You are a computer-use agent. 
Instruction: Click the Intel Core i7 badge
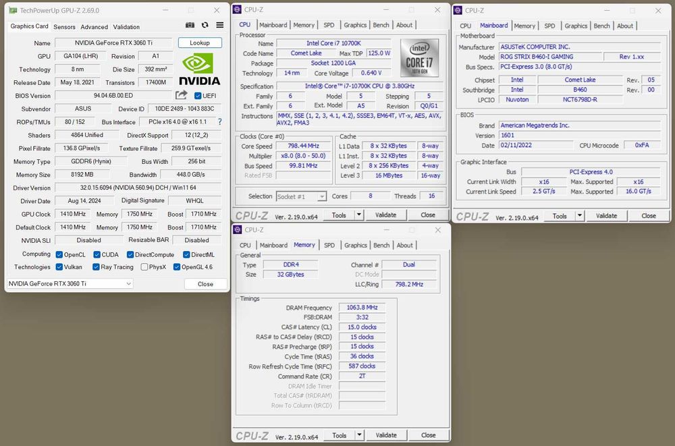[419, 58]
